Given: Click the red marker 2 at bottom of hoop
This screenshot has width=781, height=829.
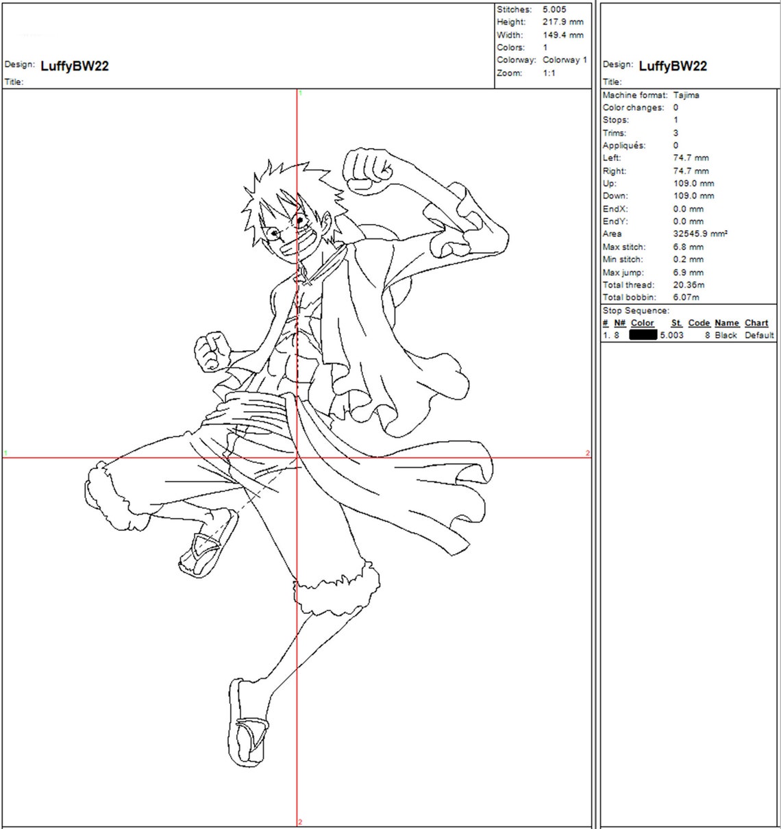Looking at the screenshot, I should [299, 820].
